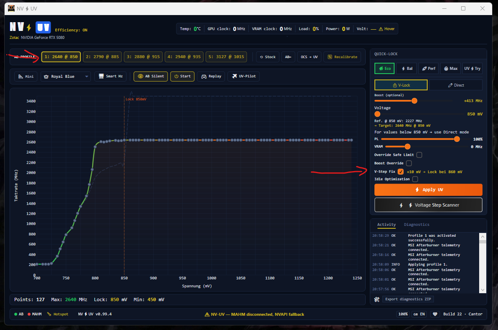This screenshot has width=498, height=330.
Task: Click the PL power limit slider handle
Action: tap(457, 139)
